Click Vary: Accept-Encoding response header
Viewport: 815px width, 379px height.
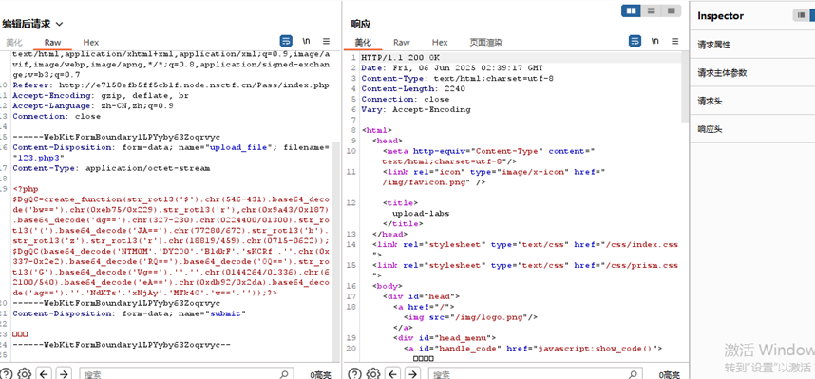click(x=416, y=109)
